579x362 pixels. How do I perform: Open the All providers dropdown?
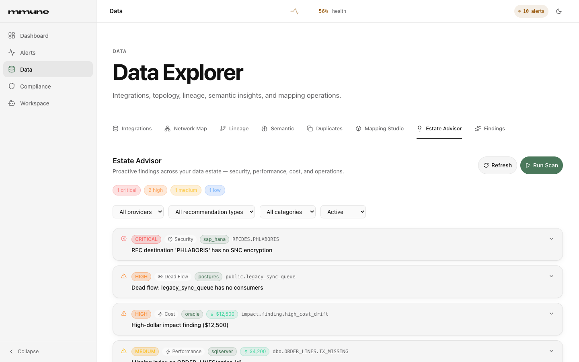pos(138,212)
